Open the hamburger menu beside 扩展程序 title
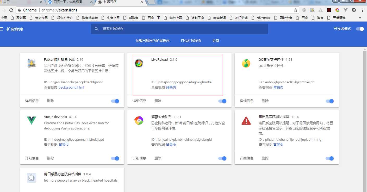Viewport: 367px width, 192px height. point(2,29)
